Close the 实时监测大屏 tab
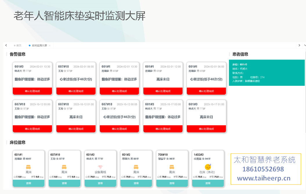This screenshot has height=194, width=306. point(50,46)
